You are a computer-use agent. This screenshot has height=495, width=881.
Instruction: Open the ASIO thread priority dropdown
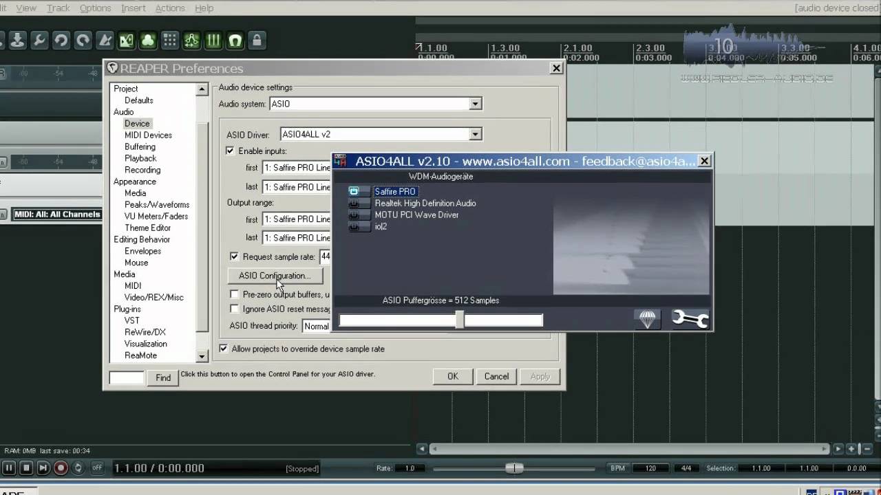(317, 326)
